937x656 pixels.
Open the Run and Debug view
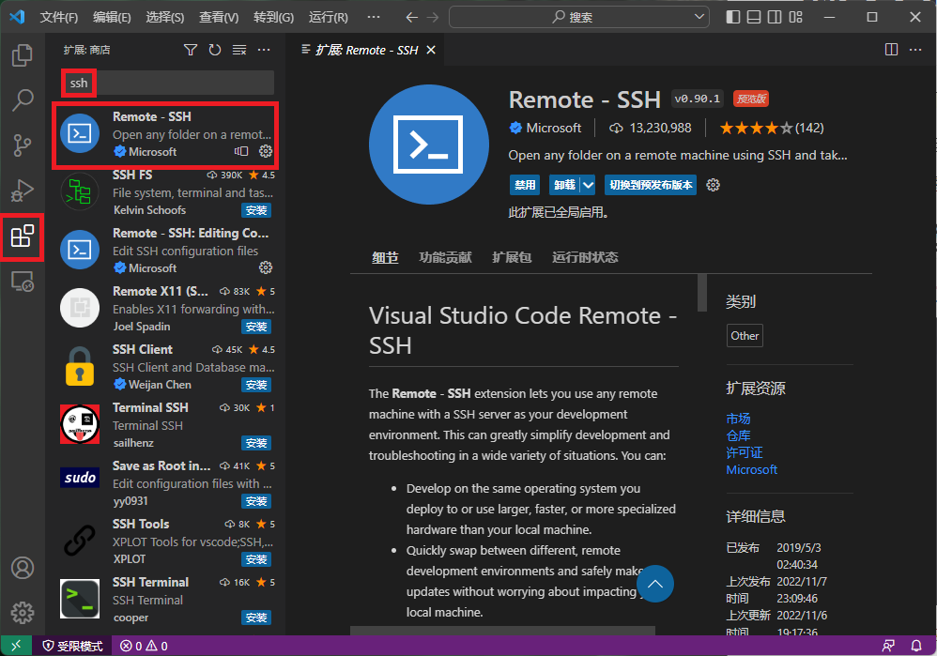click(22, 191)
